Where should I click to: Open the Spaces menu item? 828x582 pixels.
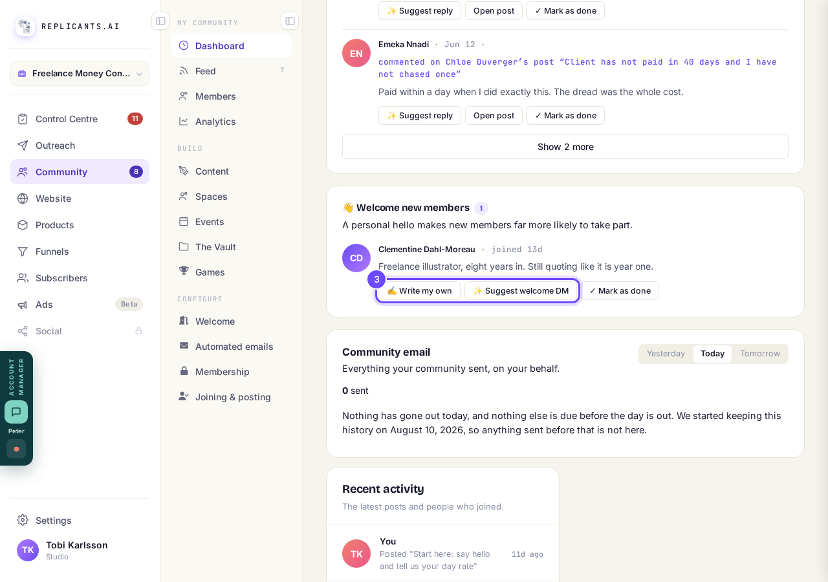(231, 197)
